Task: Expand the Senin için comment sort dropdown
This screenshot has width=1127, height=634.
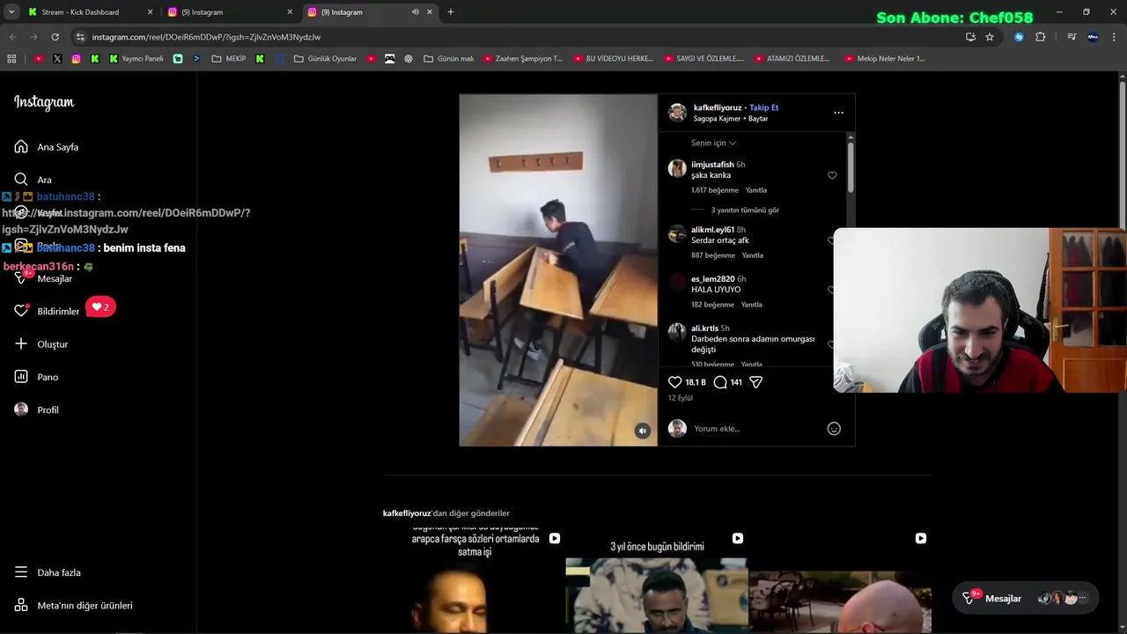Action: point(713,143)
